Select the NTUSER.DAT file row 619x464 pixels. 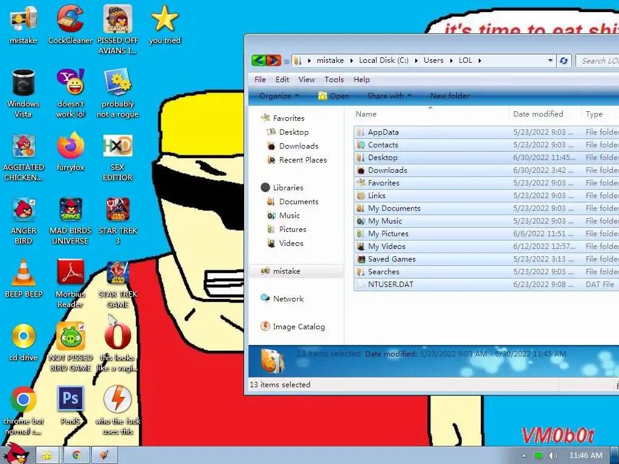pos(487,284)
